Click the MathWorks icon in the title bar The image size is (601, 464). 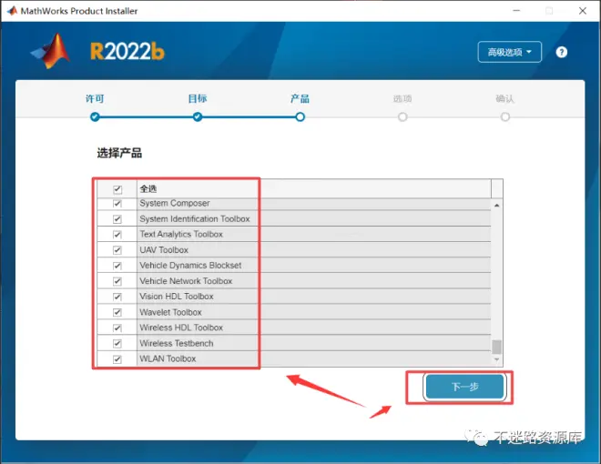point(12,11)
